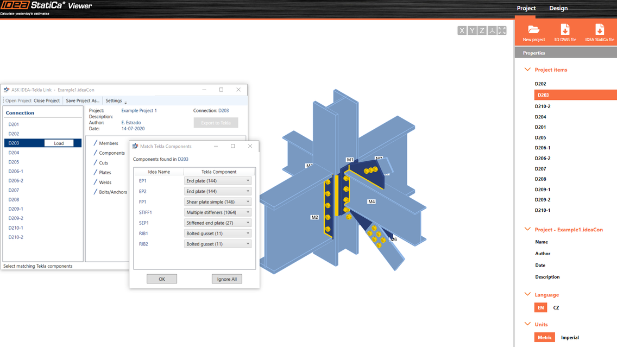The image size is (617, 347).
Task: Select the axonometric view icon
Action: click(492, 31)
